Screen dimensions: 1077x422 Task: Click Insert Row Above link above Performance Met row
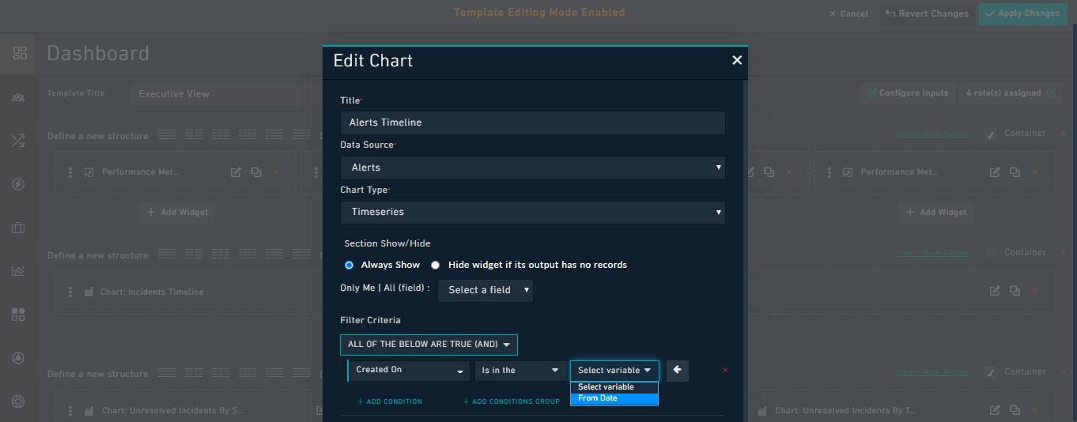[932, 134]
